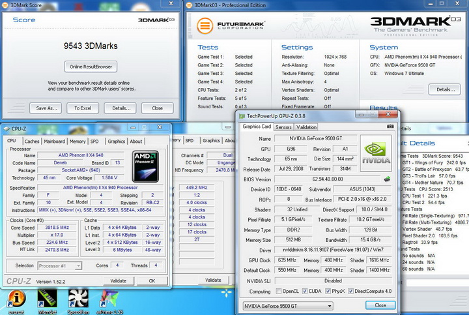Open the graphics card selector dropdown in GPU-Z

pyautogui.click(x=288, y=306)
